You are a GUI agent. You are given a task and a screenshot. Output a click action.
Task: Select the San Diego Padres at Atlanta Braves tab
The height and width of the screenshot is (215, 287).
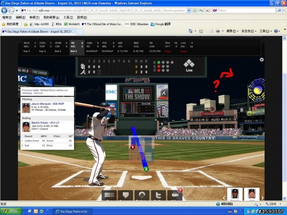pos(38,32)
